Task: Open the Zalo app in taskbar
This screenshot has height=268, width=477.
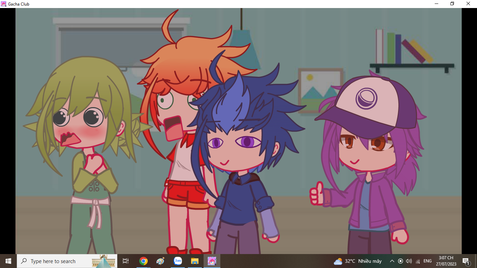Action: coord(178,261)
